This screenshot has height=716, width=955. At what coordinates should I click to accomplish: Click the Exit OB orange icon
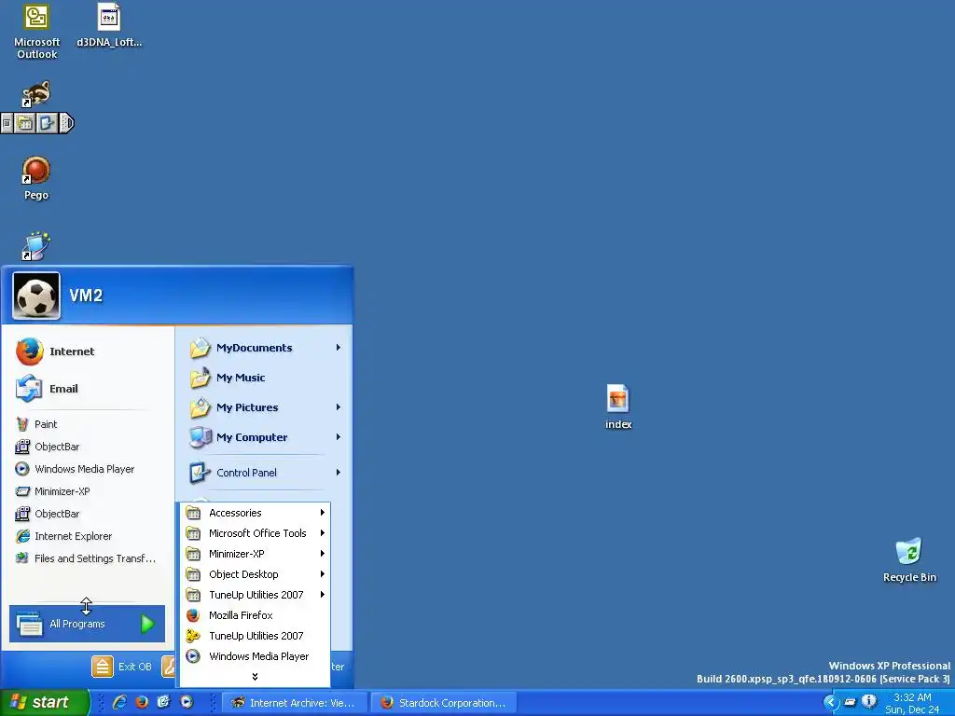[x=103, y=667]
